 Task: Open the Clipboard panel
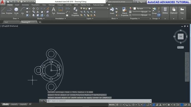tap(174, 13)
